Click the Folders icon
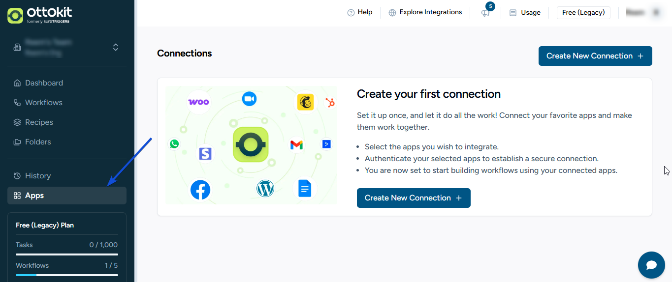672x282 pixels. click(x=17, y=142)
